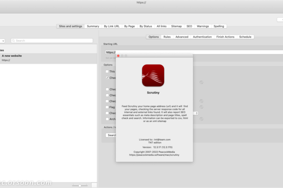
Task: View the Warnings tab
Action: 203,26
